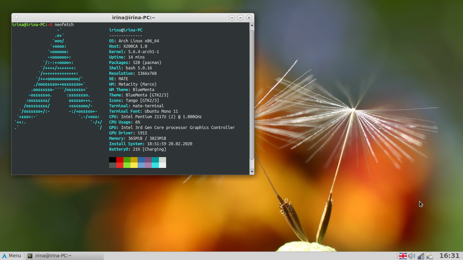Click the white color block
Screen dimensions: 463x260
162,165
